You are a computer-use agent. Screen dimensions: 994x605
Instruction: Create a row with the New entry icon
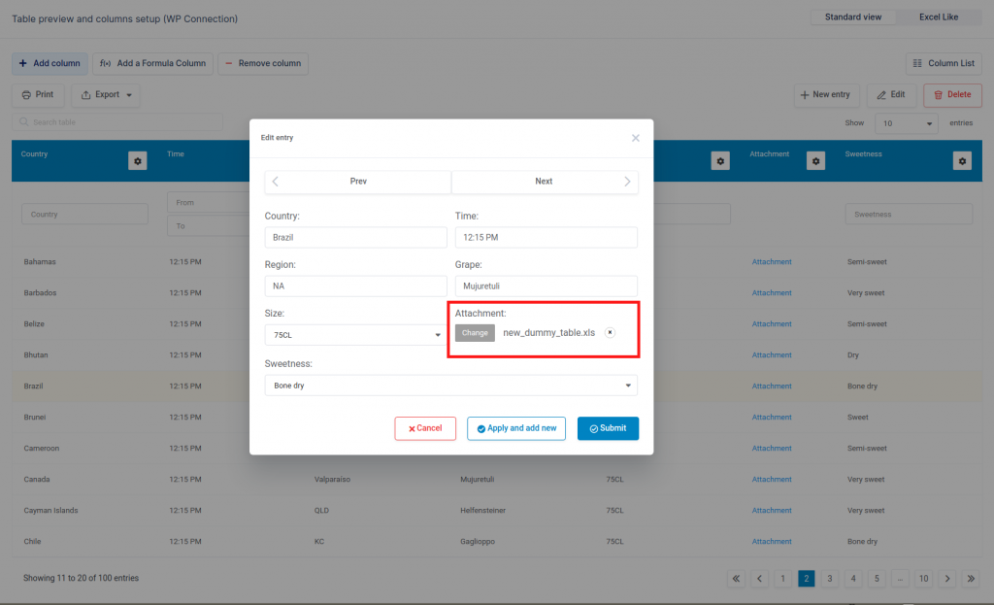click(x=808, y=94)
